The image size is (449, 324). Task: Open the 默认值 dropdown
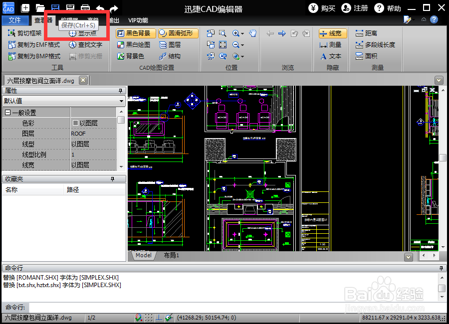[x=121, y=101]
